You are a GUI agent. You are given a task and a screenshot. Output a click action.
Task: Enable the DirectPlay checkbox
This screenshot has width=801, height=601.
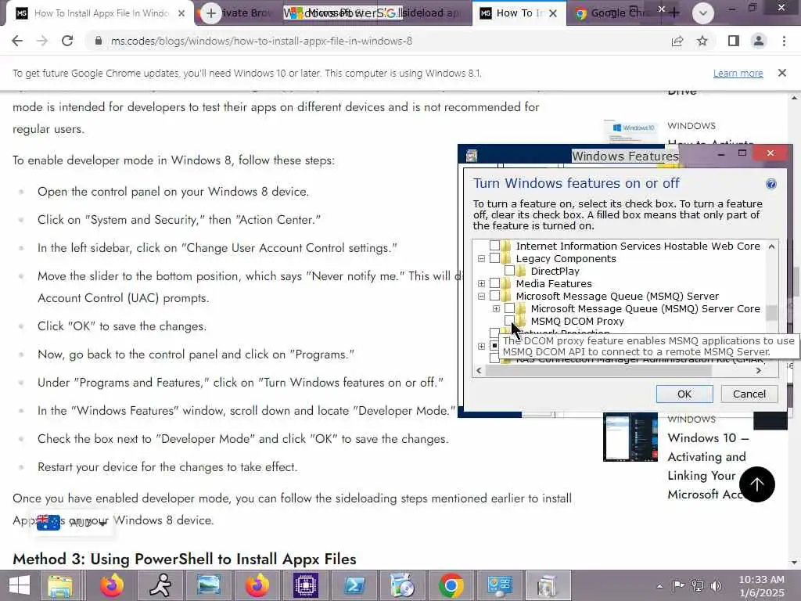pos(509,271)
